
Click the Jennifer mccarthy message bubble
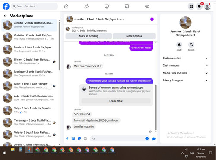pos(84,127)
